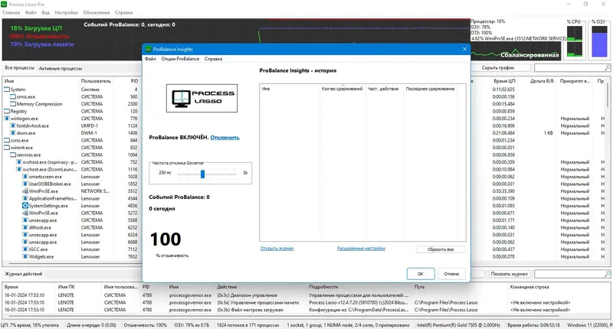
Task: Click the unsecapp.exe icon with PID 5588
Action: tap(25, 220)
